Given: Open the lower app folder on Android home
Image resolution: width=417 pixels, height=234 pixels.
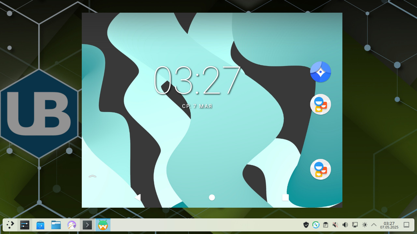Looking at the screenshot, I should click(321, 169).
